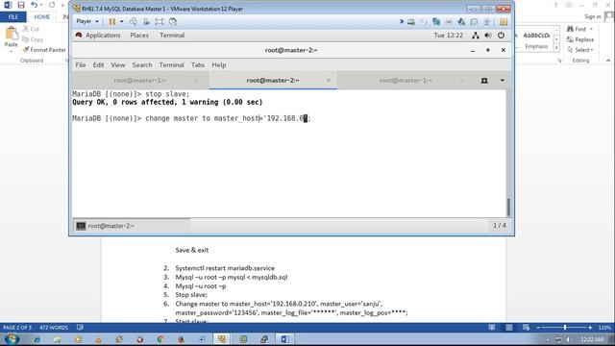This screenshot has width=615, height=346.
Task: Click the Undo arrow in Word
Action: [35, 5]
